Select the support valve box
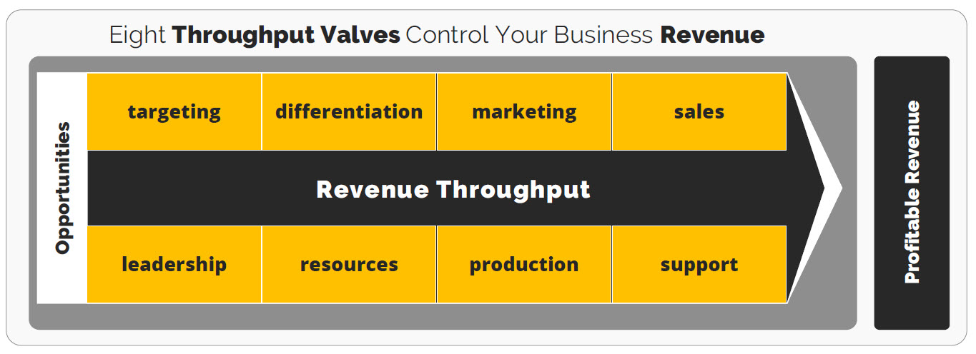Viewport: 976px width, 354px height. (699, 264)
